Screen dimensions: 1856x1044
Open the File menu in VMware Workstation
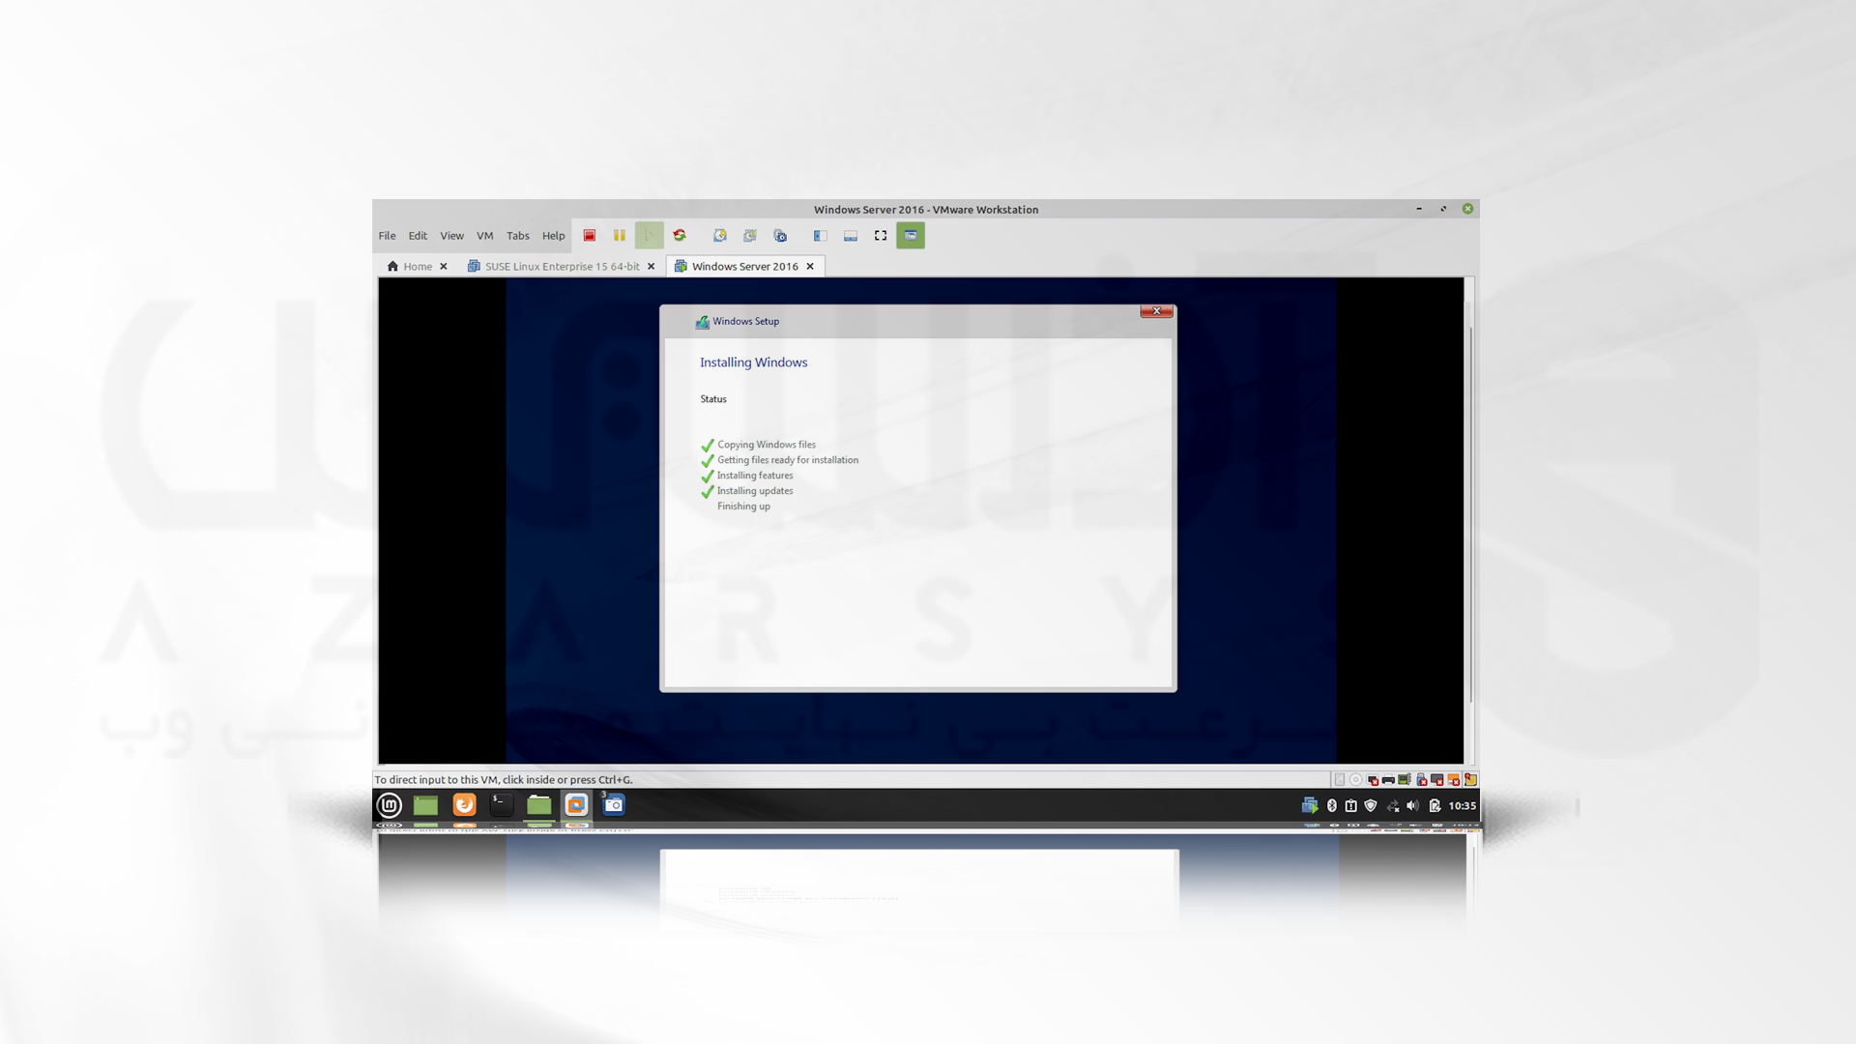387,235
